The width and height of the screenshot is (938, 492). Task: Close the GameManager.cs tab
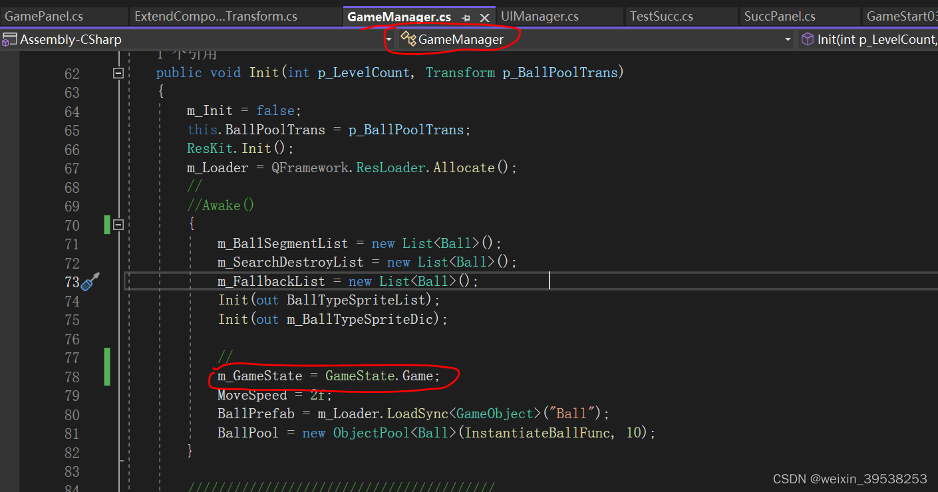(x=485, y=18)
